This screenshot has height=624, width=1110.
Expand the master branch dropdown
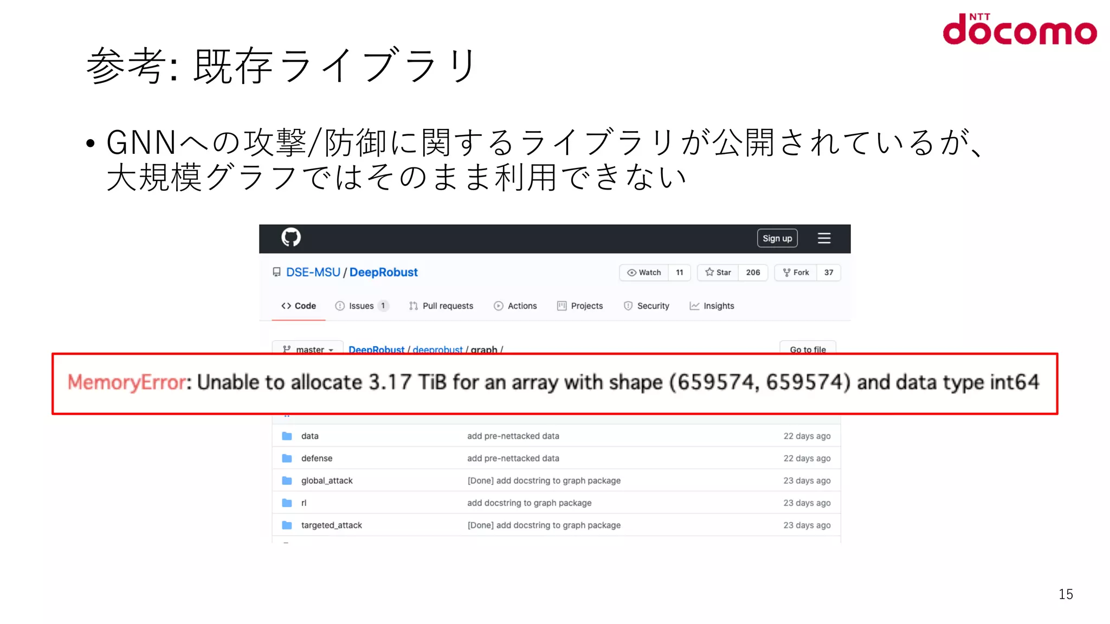click(x=308, y=349)
